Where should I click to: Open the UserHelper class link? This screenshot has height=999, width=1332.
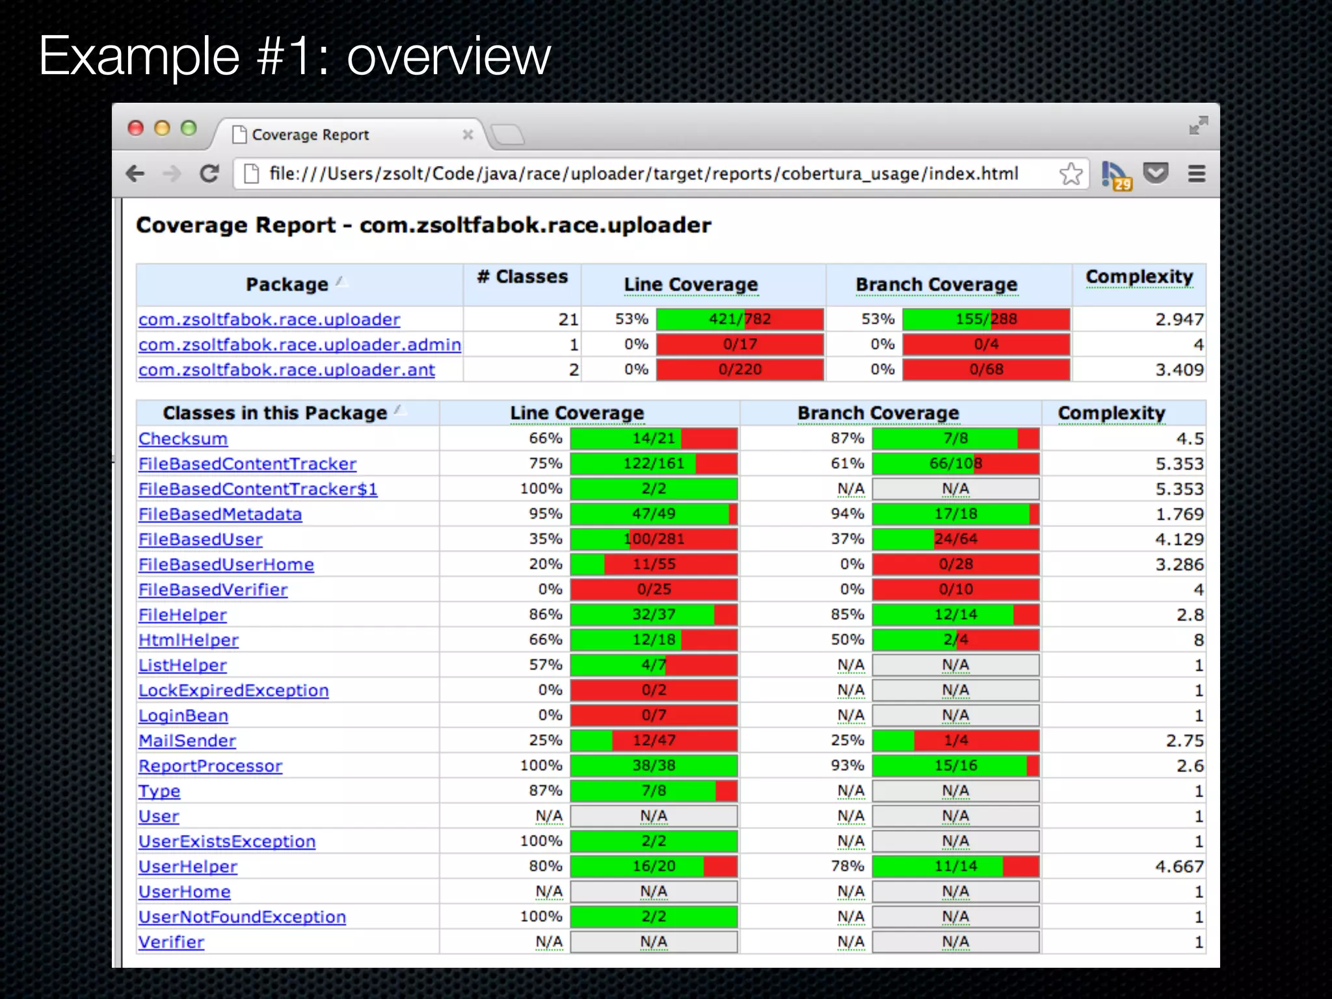(188, 866)
